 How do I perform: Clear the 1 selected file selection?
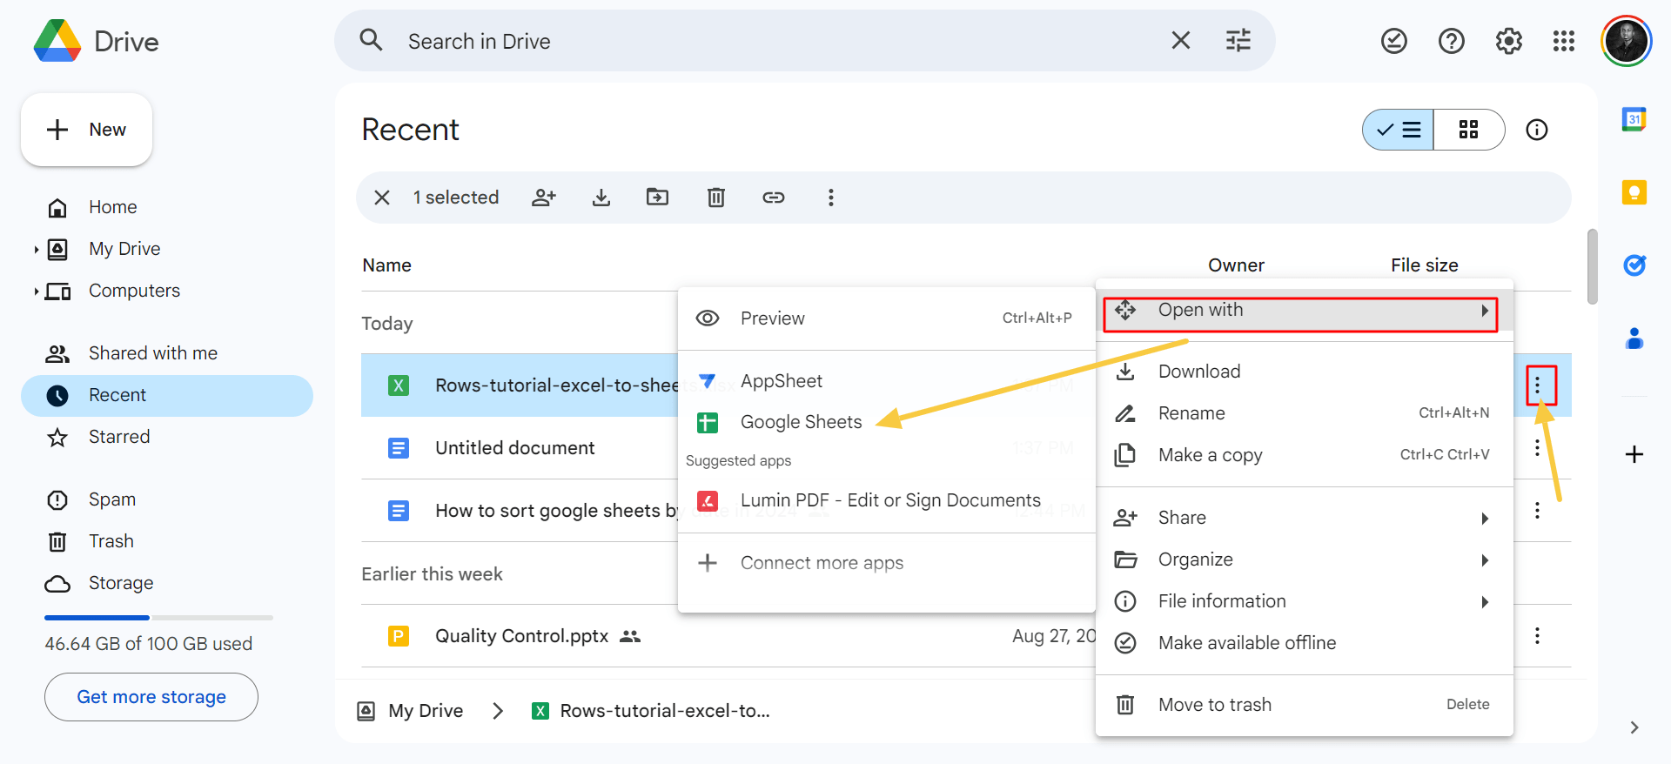pyautogui.click(x=381, y=198)
